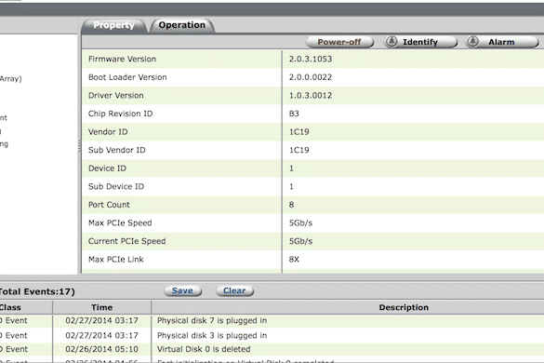The width and height of the screenshot is (544, 363).
Task: Select Total Events:17 heading
Action: click(x=37, y=291)
